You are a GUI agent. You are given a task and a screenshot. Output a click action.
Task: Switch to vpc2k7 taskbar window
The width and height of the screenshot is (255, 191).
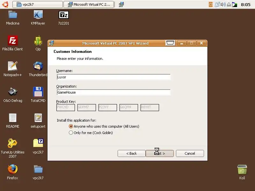[38, 4]
